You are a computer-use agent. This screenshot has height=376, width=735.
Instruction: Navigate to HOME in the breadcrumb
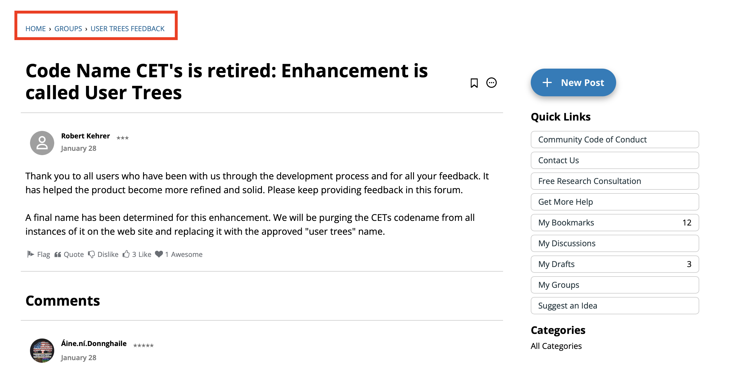click(x=35, y=29)
